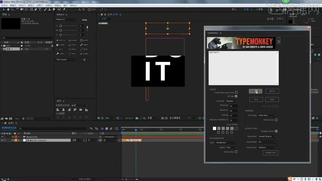Select the Hand tool
Screen dimensions: 322x181
tap(8, 10)
